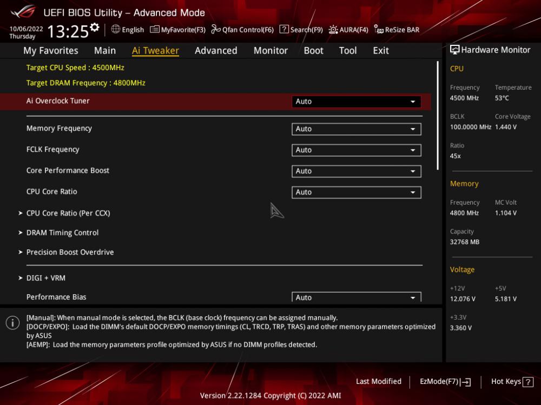Image resolution: width=541 pixels, height=405 pixels.
Task: Click ReSize BAR label
Action: 403,30
